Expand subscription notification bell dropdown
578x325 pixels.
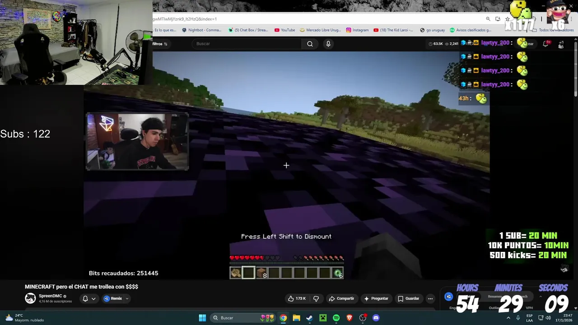click(89, 298)
